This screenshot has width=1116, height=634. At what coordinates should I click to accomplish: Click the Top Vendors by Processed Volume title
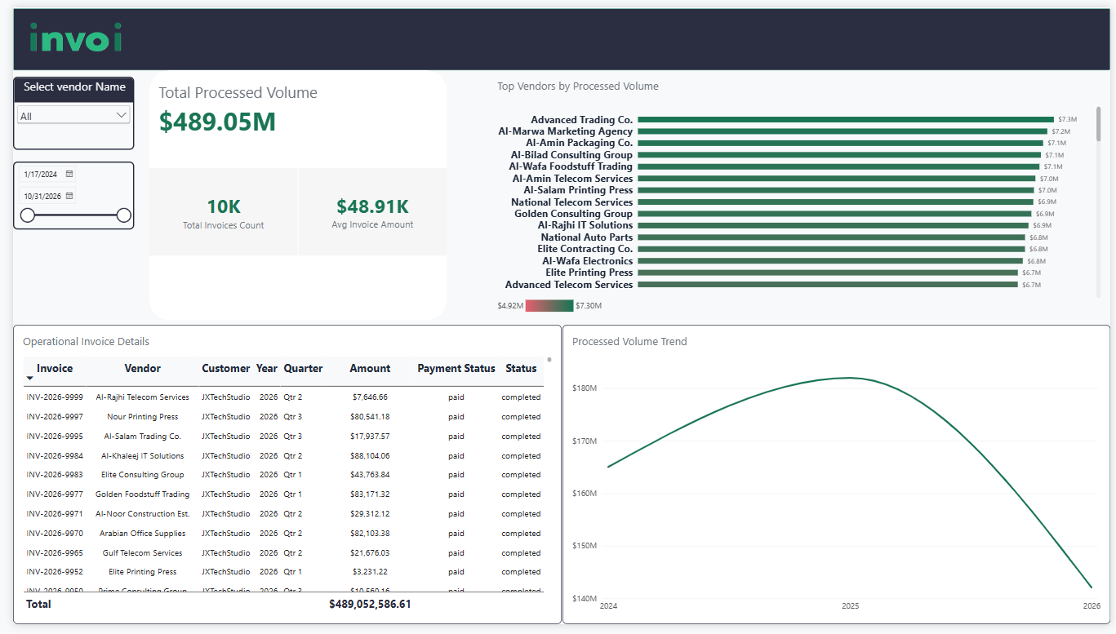(578, 86)
